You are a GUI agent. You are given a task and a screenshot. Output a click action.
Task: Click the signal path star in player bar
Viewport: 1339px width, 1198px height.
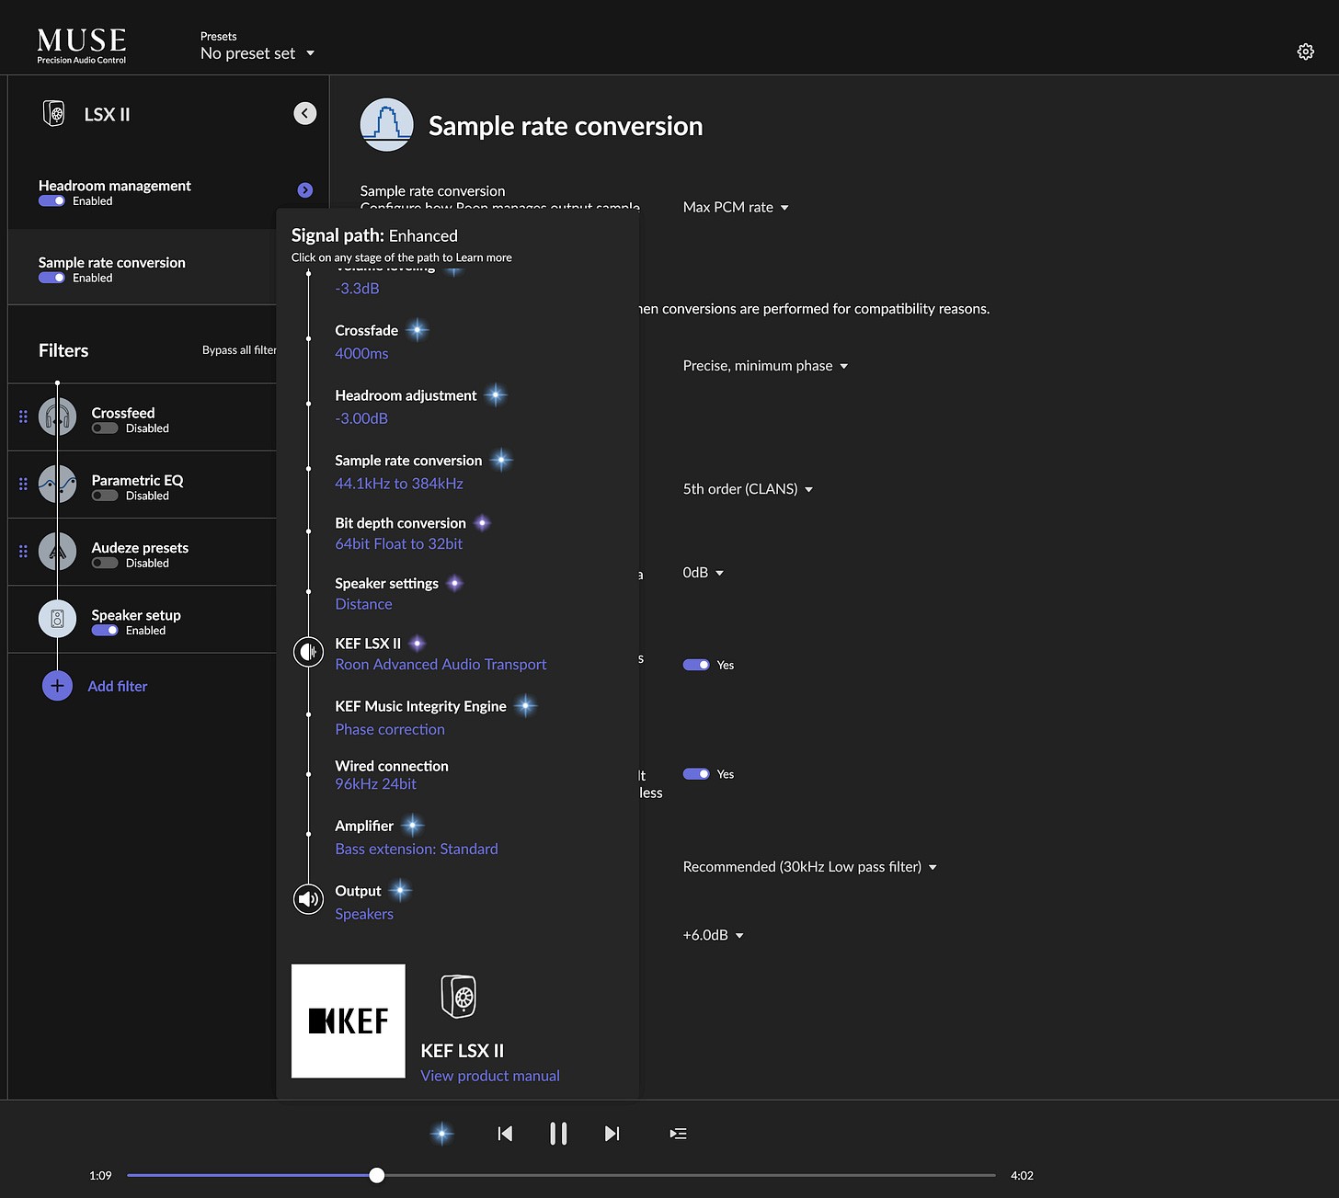tap(442, 1134)
